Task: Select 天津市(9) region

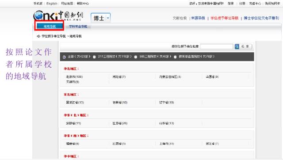Action: [x=73, y=82]
